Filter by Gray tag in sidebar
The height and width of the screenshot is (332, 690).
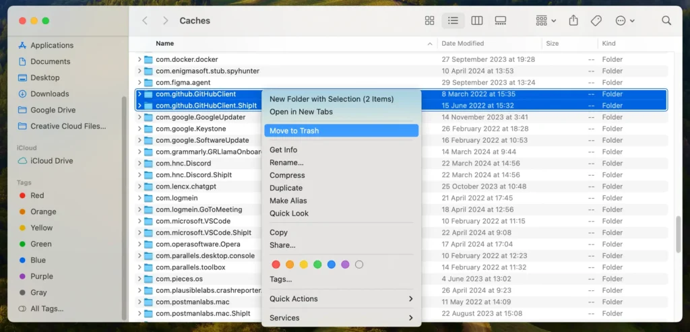pos(38,292)
